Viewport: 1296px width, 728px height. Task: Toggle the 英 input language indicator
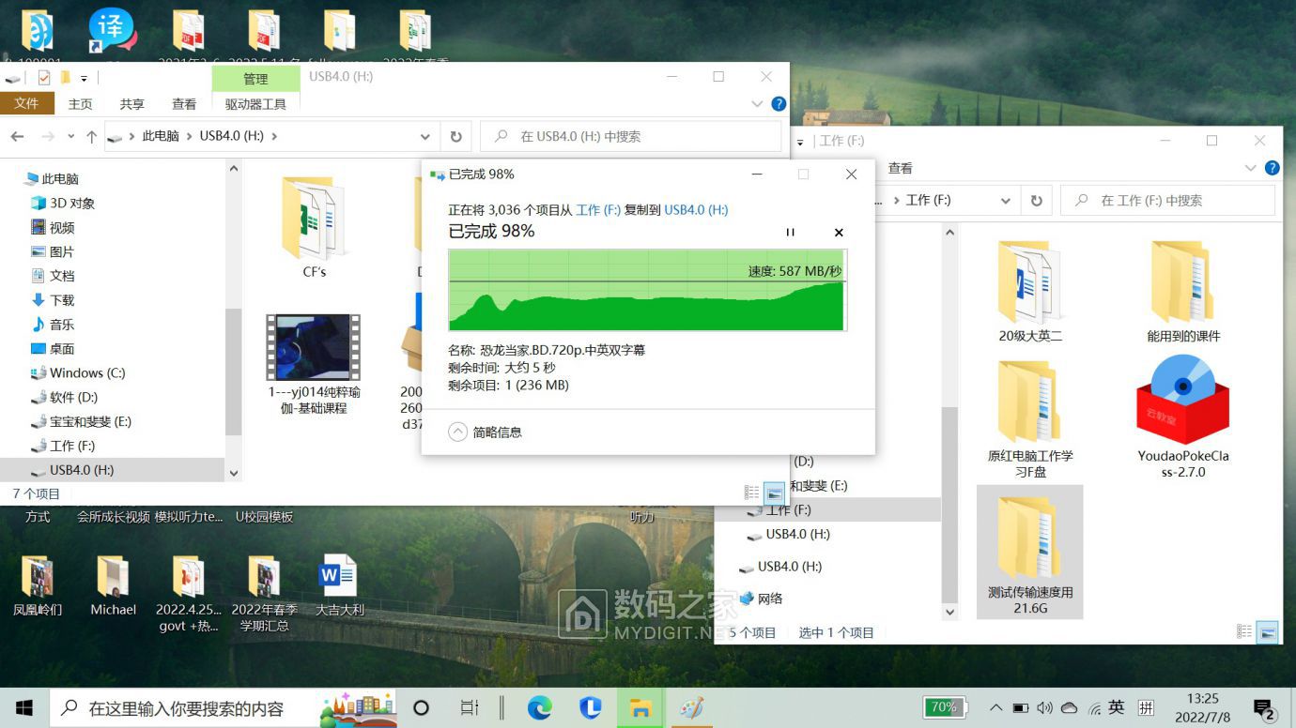coord(1117,707)
